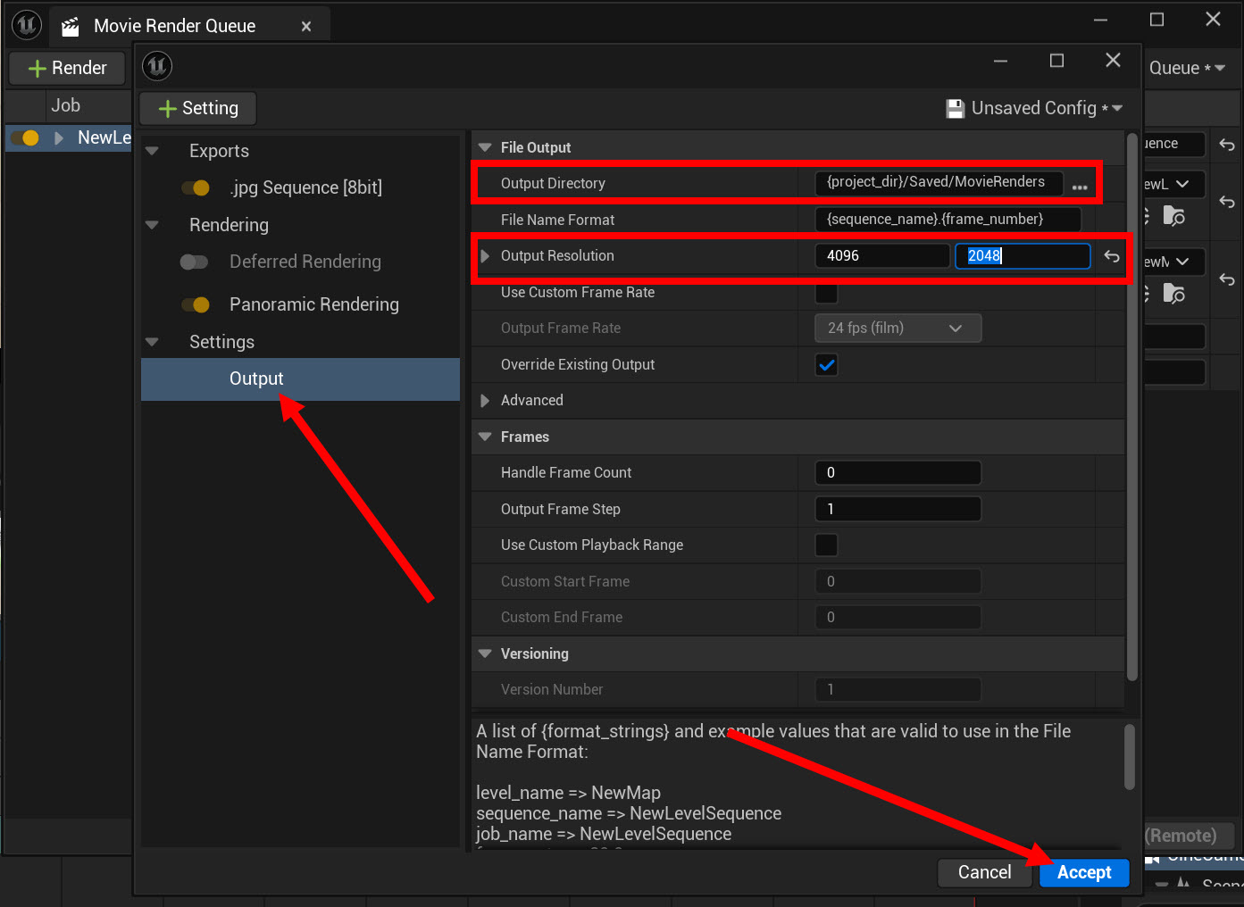1244x907 pixels.
Task: Click the Custom Start Frame field
Action: tap(898, 581)
